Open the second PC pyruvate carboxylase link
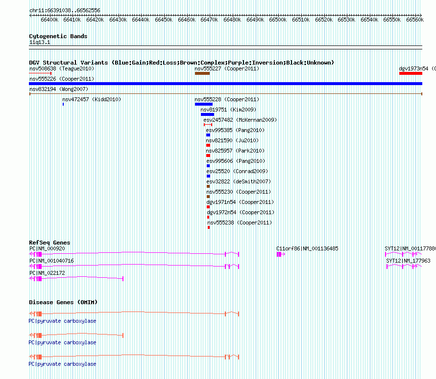The image size is (436, 379). pos(62,343)
